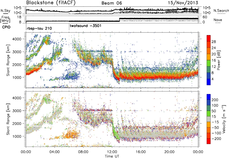Viewport: 229px width, 158px height.
Task: Click the 'Time UT' axis label
Action: (112, 156)
